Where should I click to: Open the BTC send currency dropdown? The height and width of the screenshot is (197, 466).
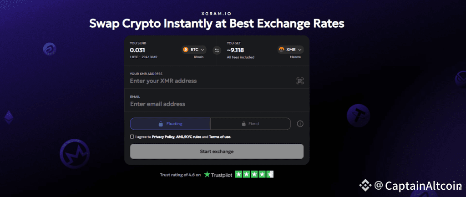pyautogui.click(x=194, y=50)
